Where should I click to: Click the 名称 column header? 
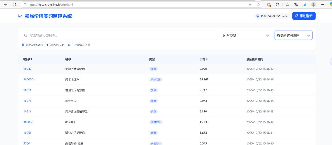coord(68,59)
